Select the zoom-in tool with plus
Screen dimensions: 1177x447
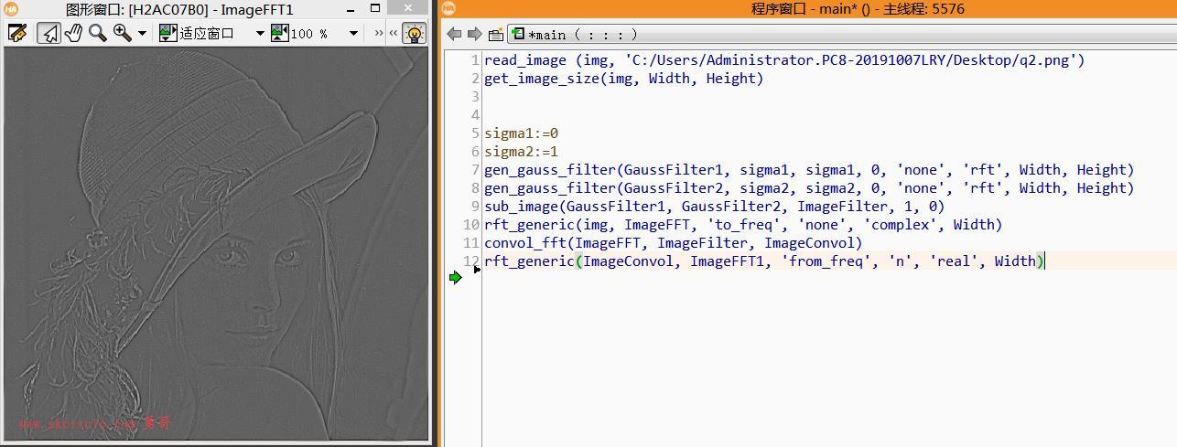(122, 33)
